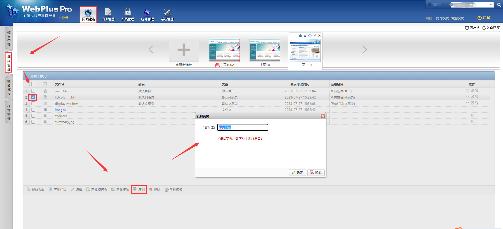Screen dimensions: 503x229
Task: Click the 文件名 input field in dialog
Action: pos(242,128)
